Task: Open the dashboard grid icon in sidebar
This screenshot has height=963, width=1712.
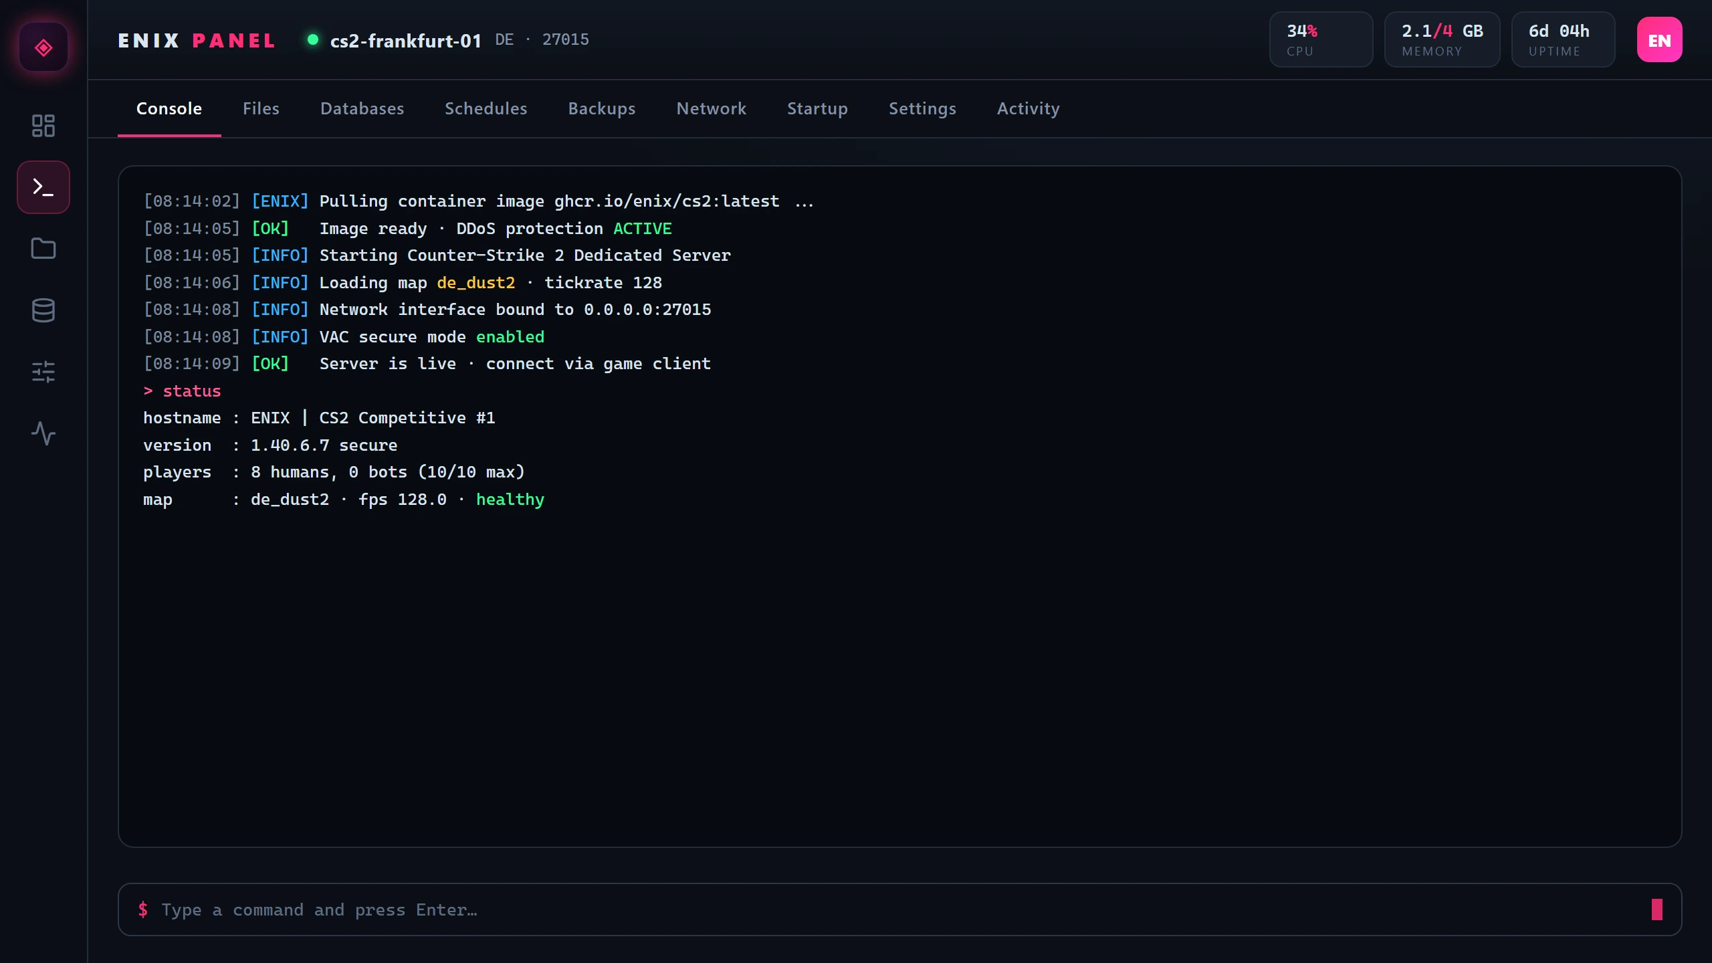Action: coord(43,126)
